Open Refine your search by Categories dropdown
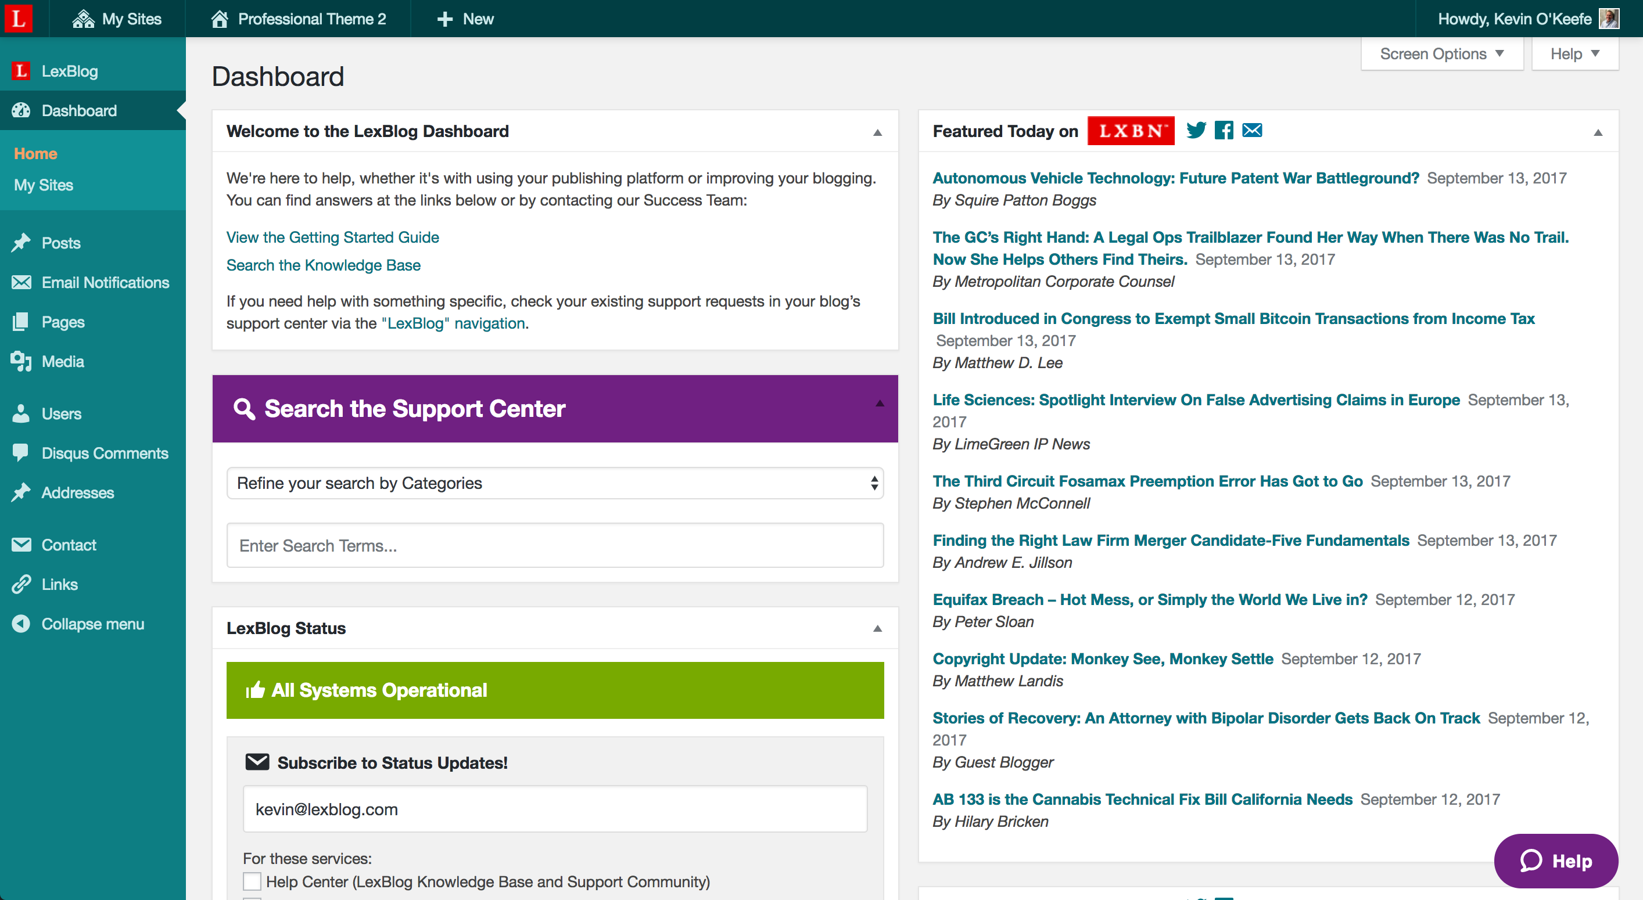 (x=555, y=483)
